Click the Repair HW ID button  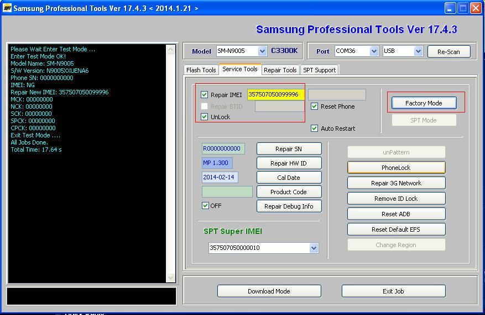[289, 163]
